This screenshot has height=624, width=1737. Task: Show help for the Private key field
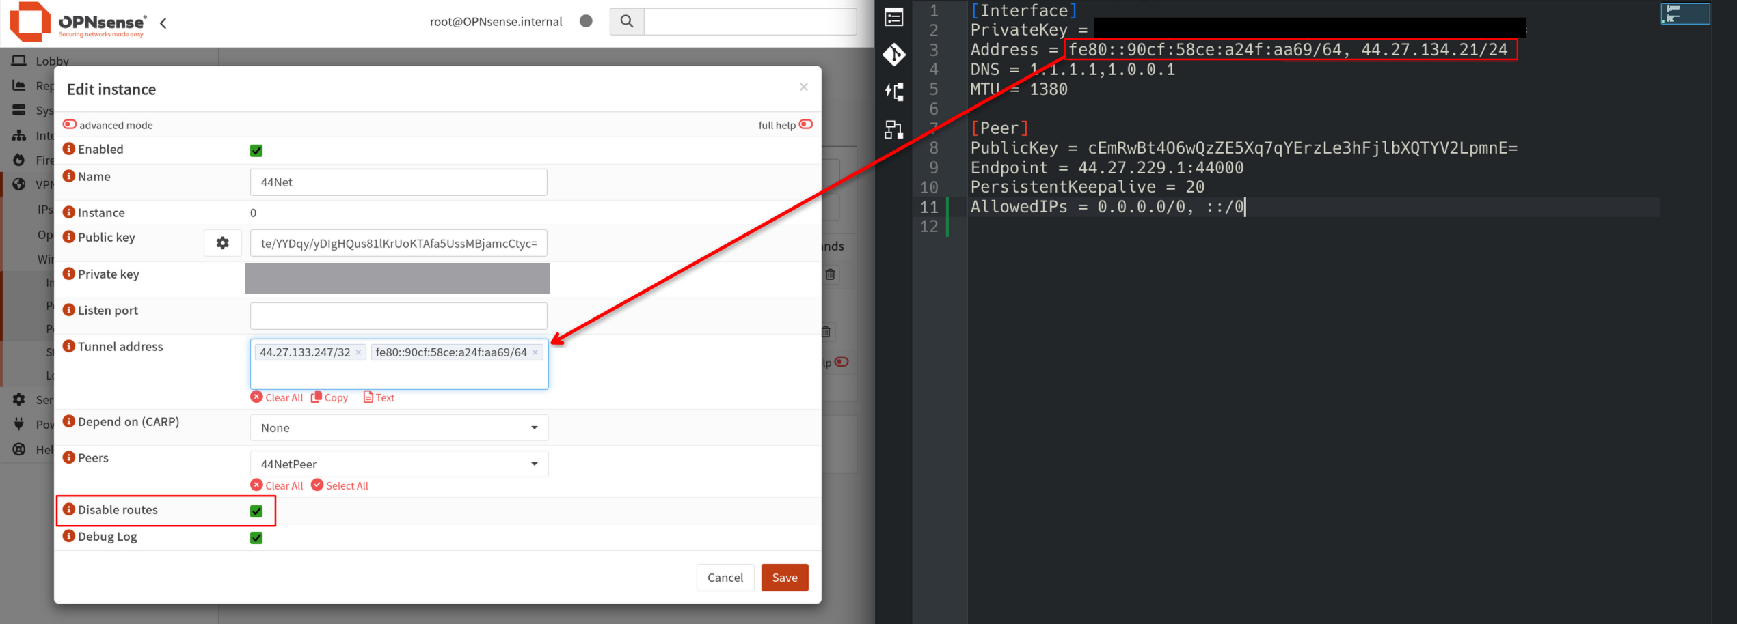coord(69,273)
